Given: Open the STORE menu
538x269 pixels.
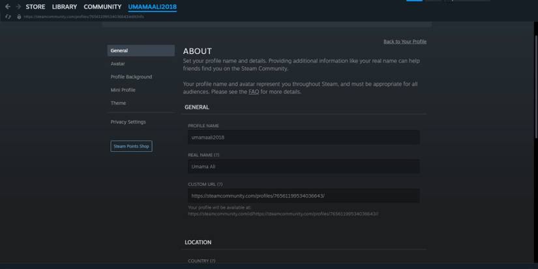Looking at the screenshot, I should point(35,7).
